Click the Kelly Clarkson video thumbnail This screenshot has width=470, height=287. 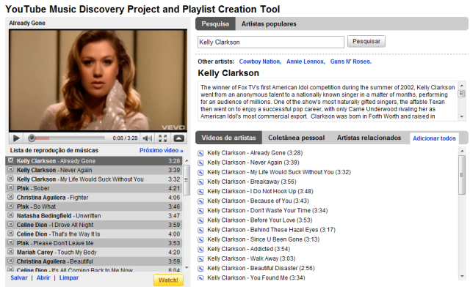click(x=98, y=80)
